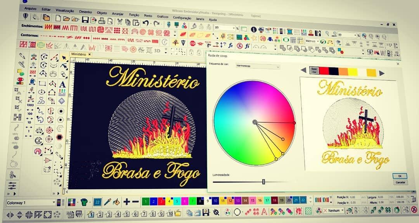Screen dimensions: 419x223
Task: Switch to the Ministério design tab
Action: click(x=79, y=55)
